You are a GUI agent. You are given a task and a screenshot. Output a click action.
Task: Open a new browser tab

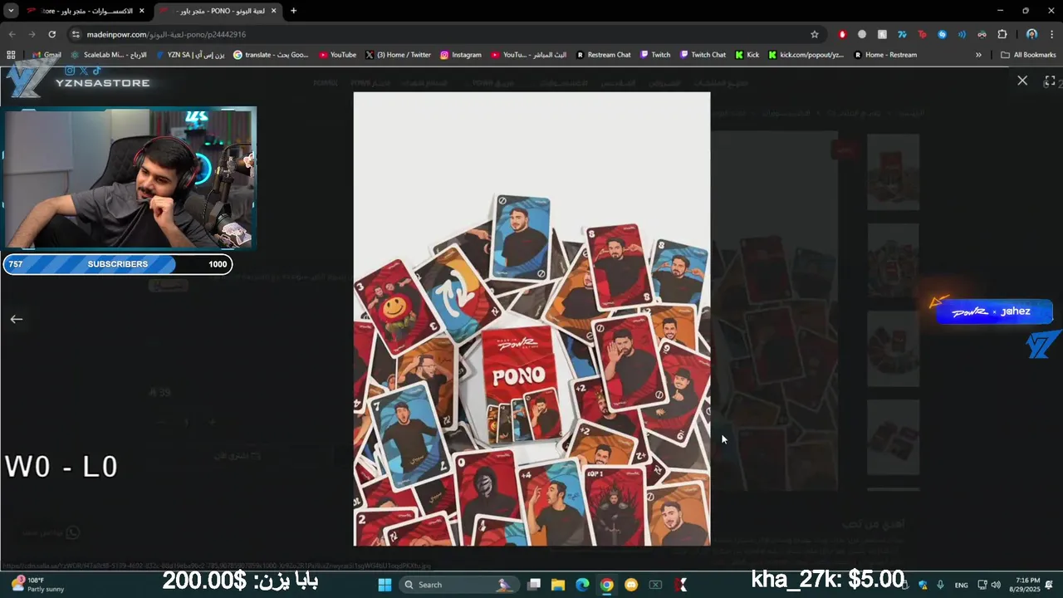click(x=293, y=11)
